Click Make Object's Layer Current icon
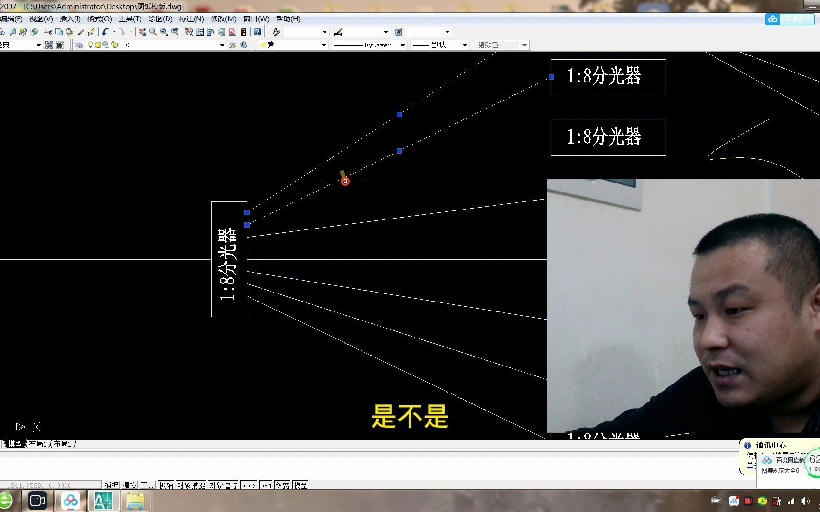The image size is (820, 512). click(233, 45)
